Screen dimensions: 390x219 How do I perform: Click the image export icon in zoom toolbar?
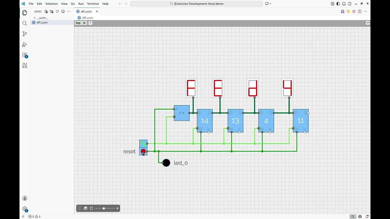pos(85,208)
